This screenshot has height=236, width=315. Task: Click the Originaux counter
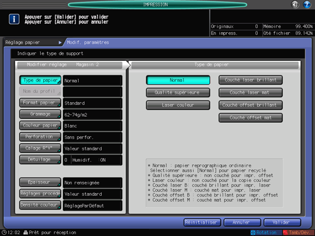(x=235, y=26)
